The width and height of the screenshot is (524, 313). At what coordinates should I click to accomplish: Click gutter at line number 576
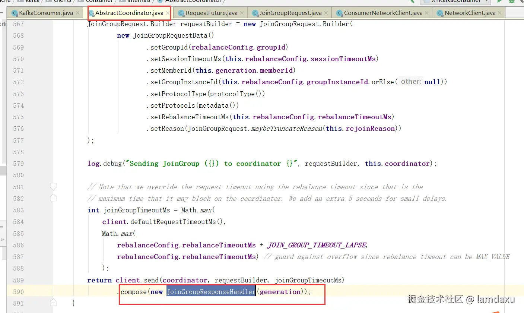(18, 129)
